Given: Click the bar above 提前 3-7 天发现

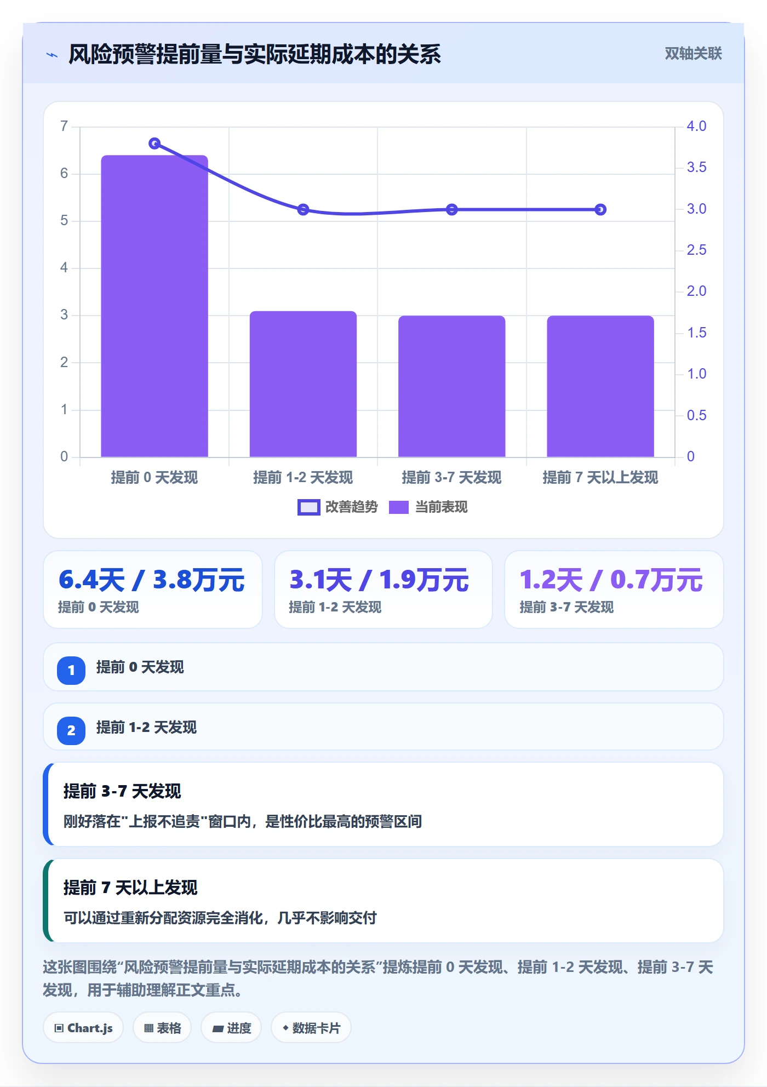Looking at the screenshot, I should [452, 386].
